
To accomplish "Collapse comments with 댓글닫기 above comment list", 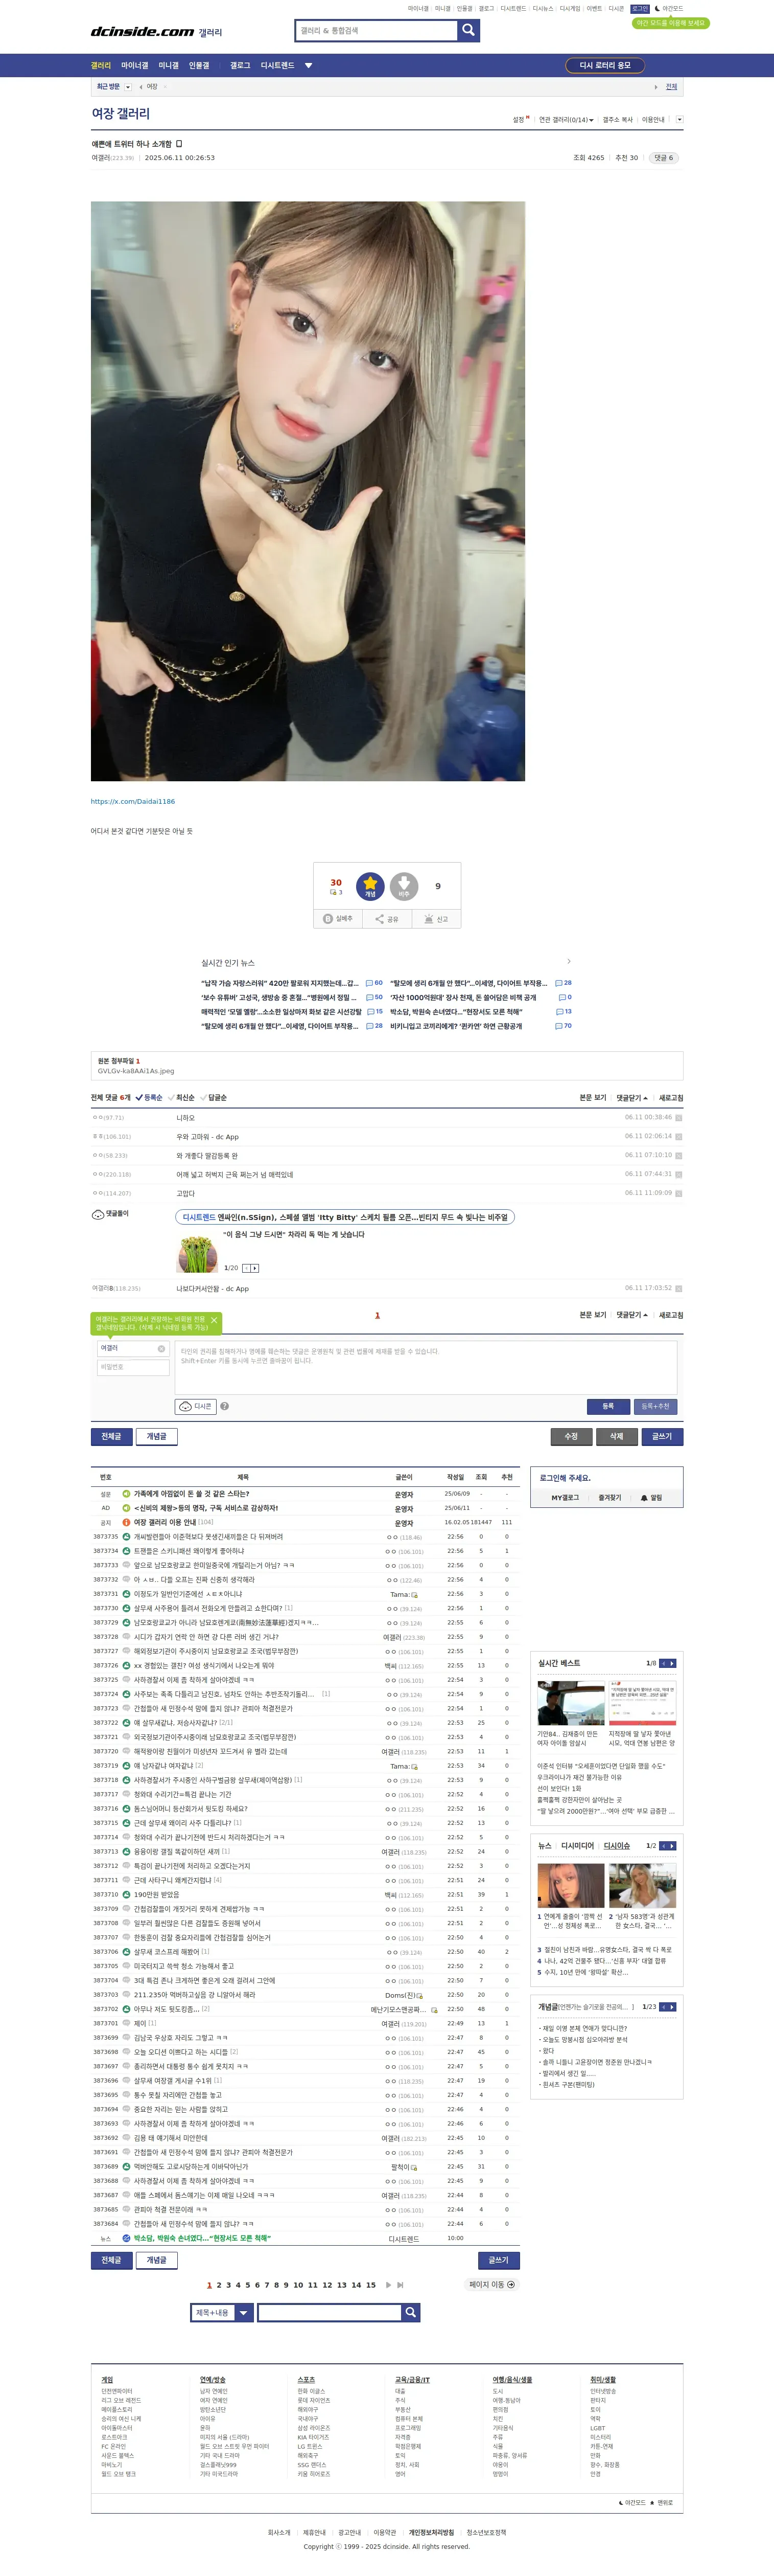I will tap(632, 1097).
